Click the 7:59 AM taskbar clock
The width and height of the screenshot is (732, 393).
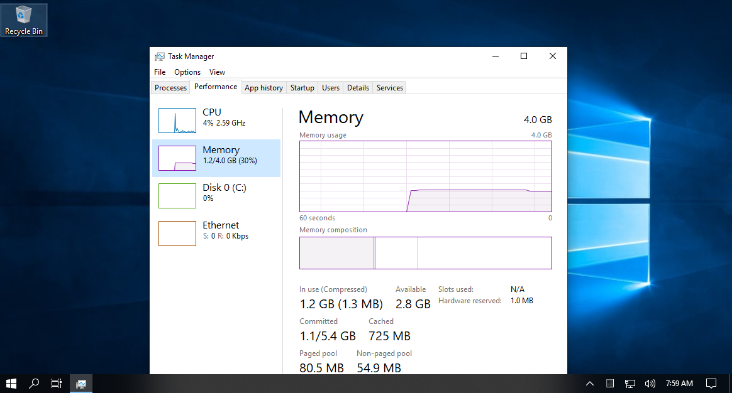click(x=679, y=384)
